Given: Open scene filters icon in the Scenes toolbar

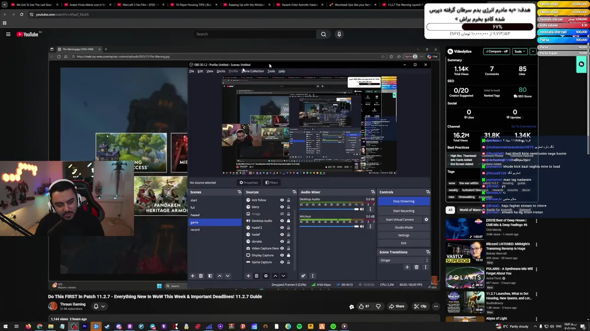Looking at the screenshot, I should (x=210, y=276).
